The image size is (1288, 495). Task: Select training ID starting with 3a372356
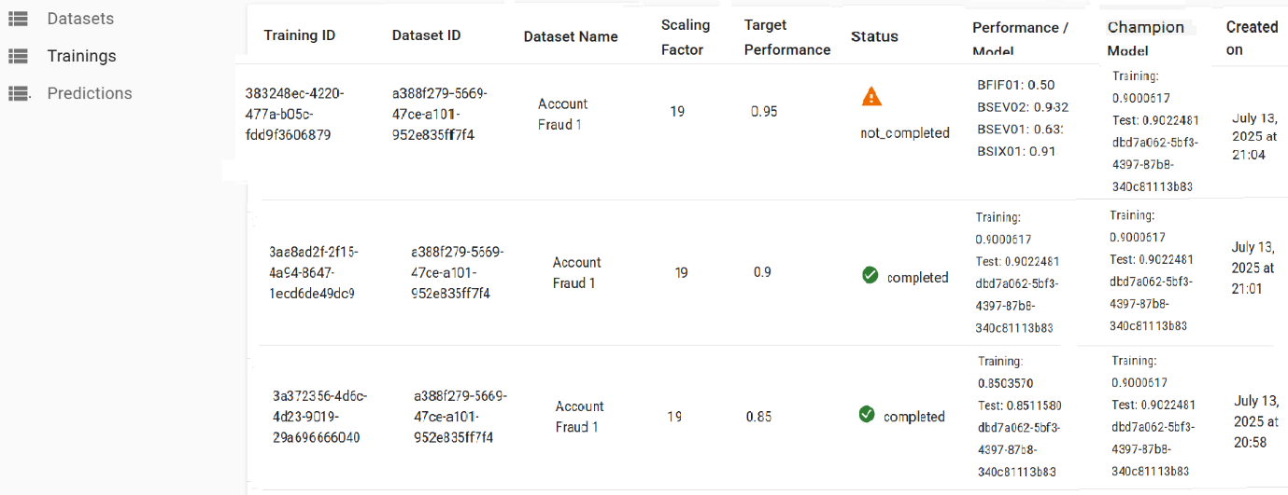[317, 417]
